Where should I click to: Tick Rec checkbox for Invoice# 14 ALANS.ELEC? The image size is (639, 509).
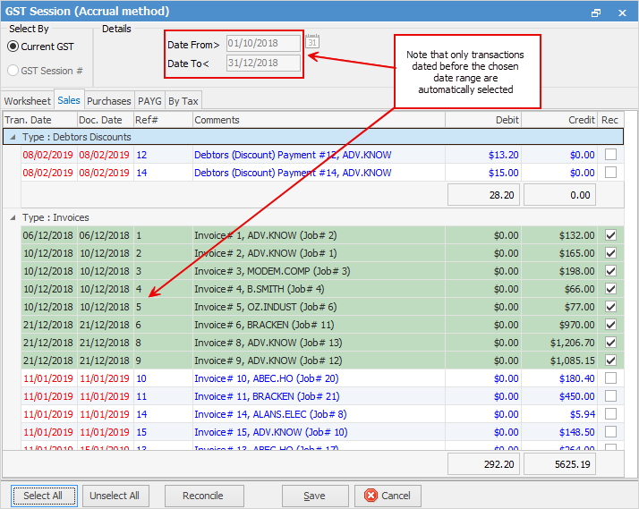pos(610,413)
